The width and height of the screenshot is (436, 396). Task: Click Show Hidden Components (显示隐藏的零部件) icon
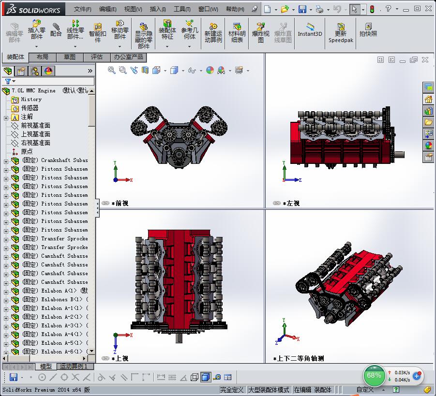144,27
